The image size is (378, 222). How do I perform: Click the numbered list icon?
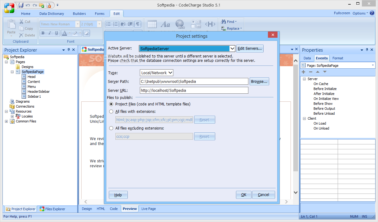pos(115,24)
